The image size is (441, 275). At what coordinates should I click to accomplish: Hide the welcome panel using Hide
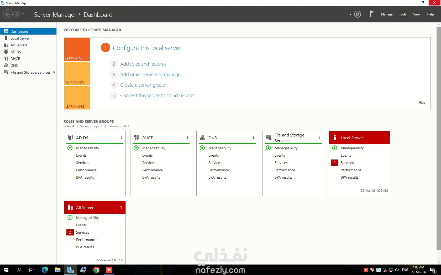(422, 103)
